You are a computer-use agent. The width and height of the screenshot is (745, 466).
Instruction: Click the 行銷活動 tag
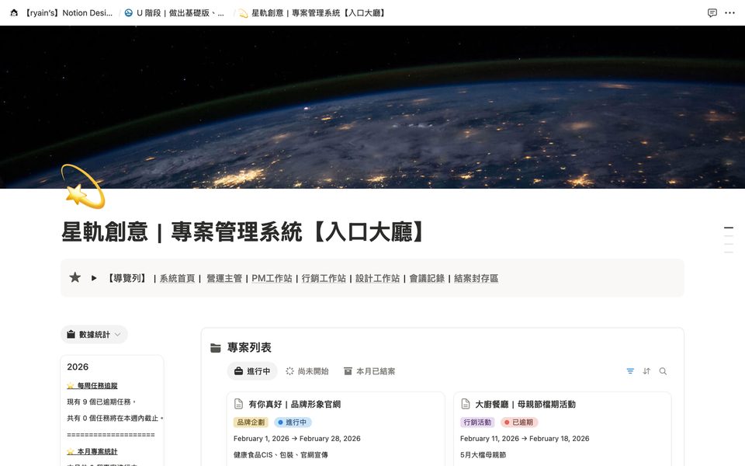[x=477, y=423]
